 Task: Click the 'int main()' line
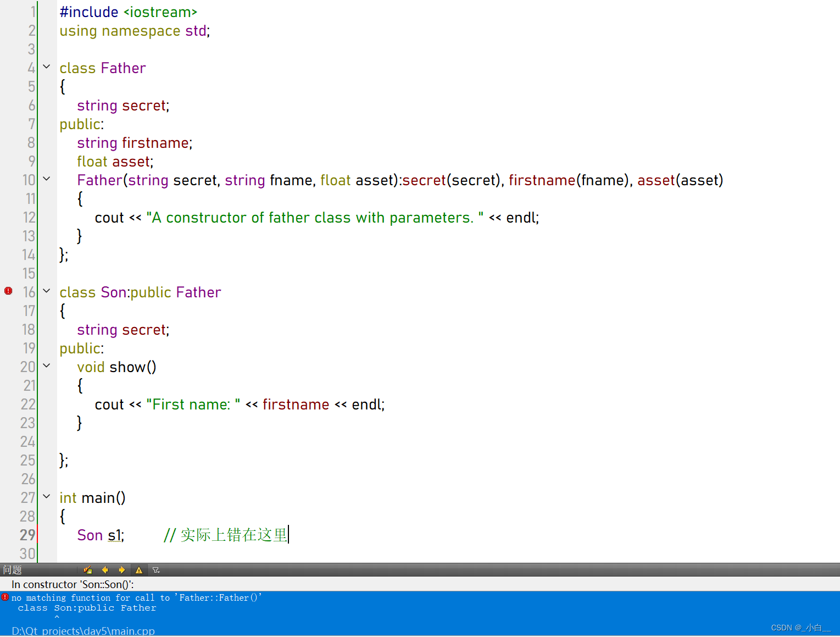click(92, 498)
